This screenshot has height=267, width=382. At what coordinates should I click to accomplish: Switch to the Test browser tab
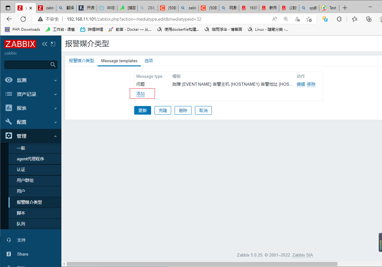pos(330,8)
